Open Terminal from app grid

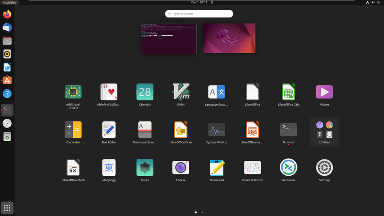click(288, 130)
